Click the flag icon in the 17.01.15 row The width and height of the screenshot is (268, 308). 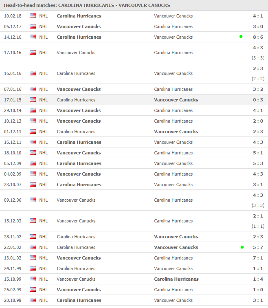click(x=33, y=100)
